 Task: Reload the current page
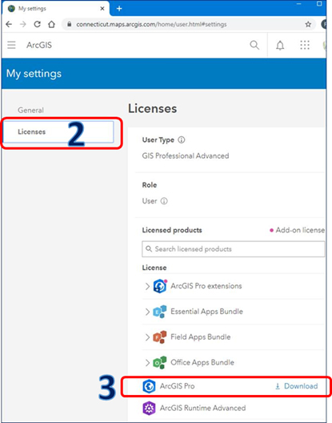37,24
